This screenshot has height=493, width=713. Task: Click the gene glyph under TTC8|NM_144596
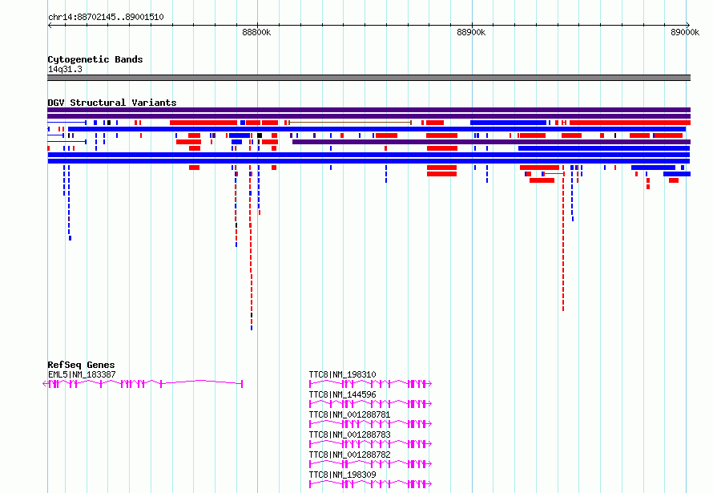click(370, 404)
